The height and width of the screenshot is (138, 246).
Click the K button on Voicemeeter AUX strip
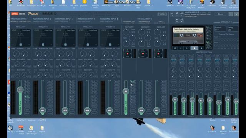click(148, 106)
